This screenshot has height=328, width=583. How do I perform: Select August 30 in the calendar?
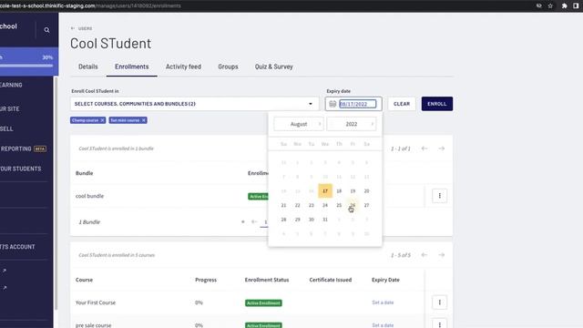point(312,220)
